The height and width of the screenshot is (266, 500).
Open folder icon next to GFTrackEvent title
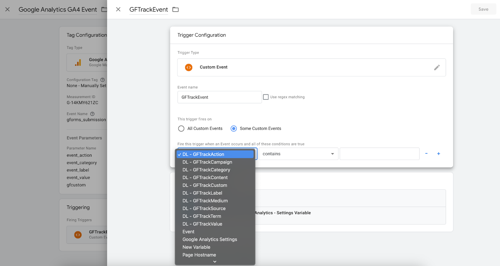click(176, 10)
